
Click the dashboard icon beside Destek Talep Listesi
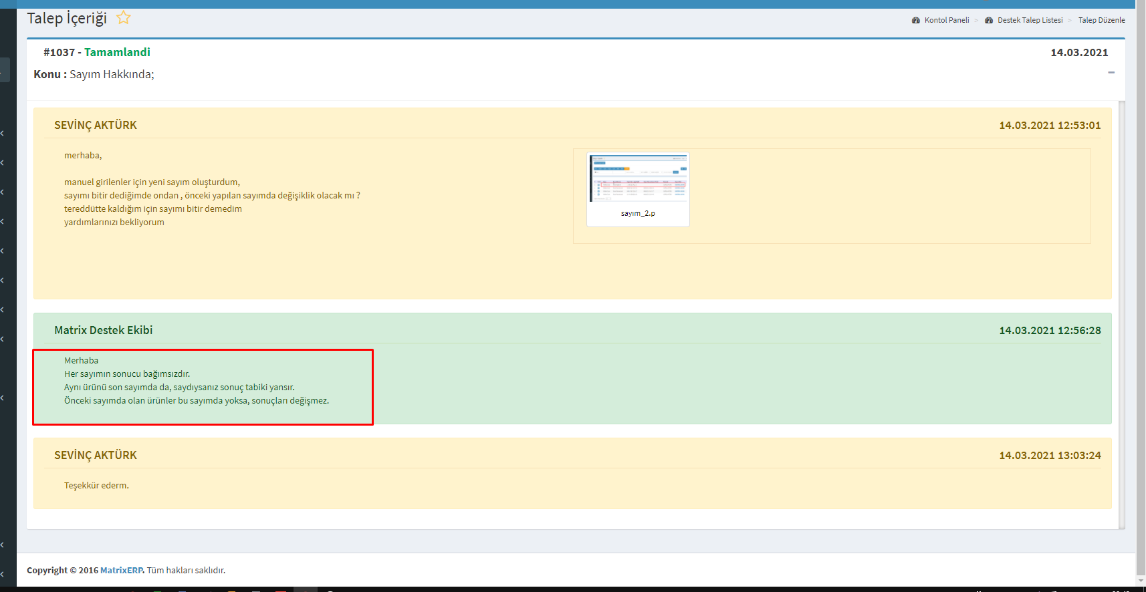pyautogui.click(x=989, y=20)
